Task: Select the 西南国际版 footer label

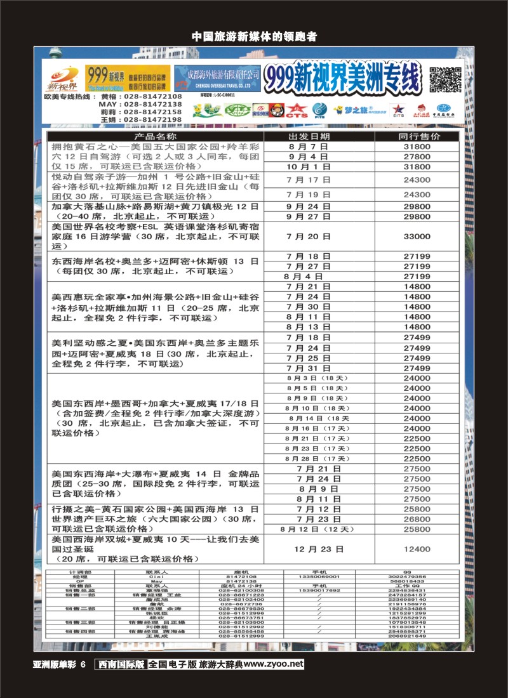Action: point(121,664)
